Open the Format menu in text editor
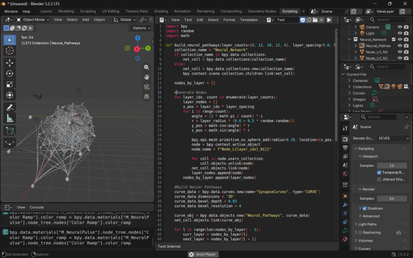The width and height of the screenshot is (413, 258). point(229,20)
